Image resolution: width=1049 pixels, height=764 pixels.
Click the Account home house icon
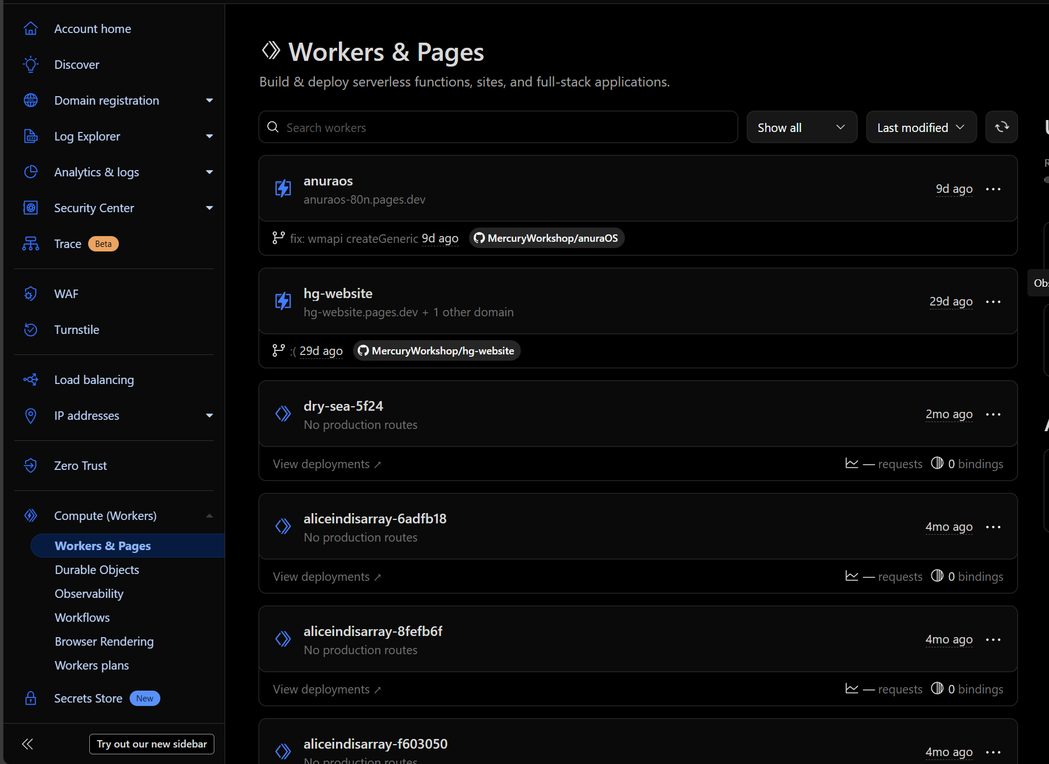pos(31,28)
